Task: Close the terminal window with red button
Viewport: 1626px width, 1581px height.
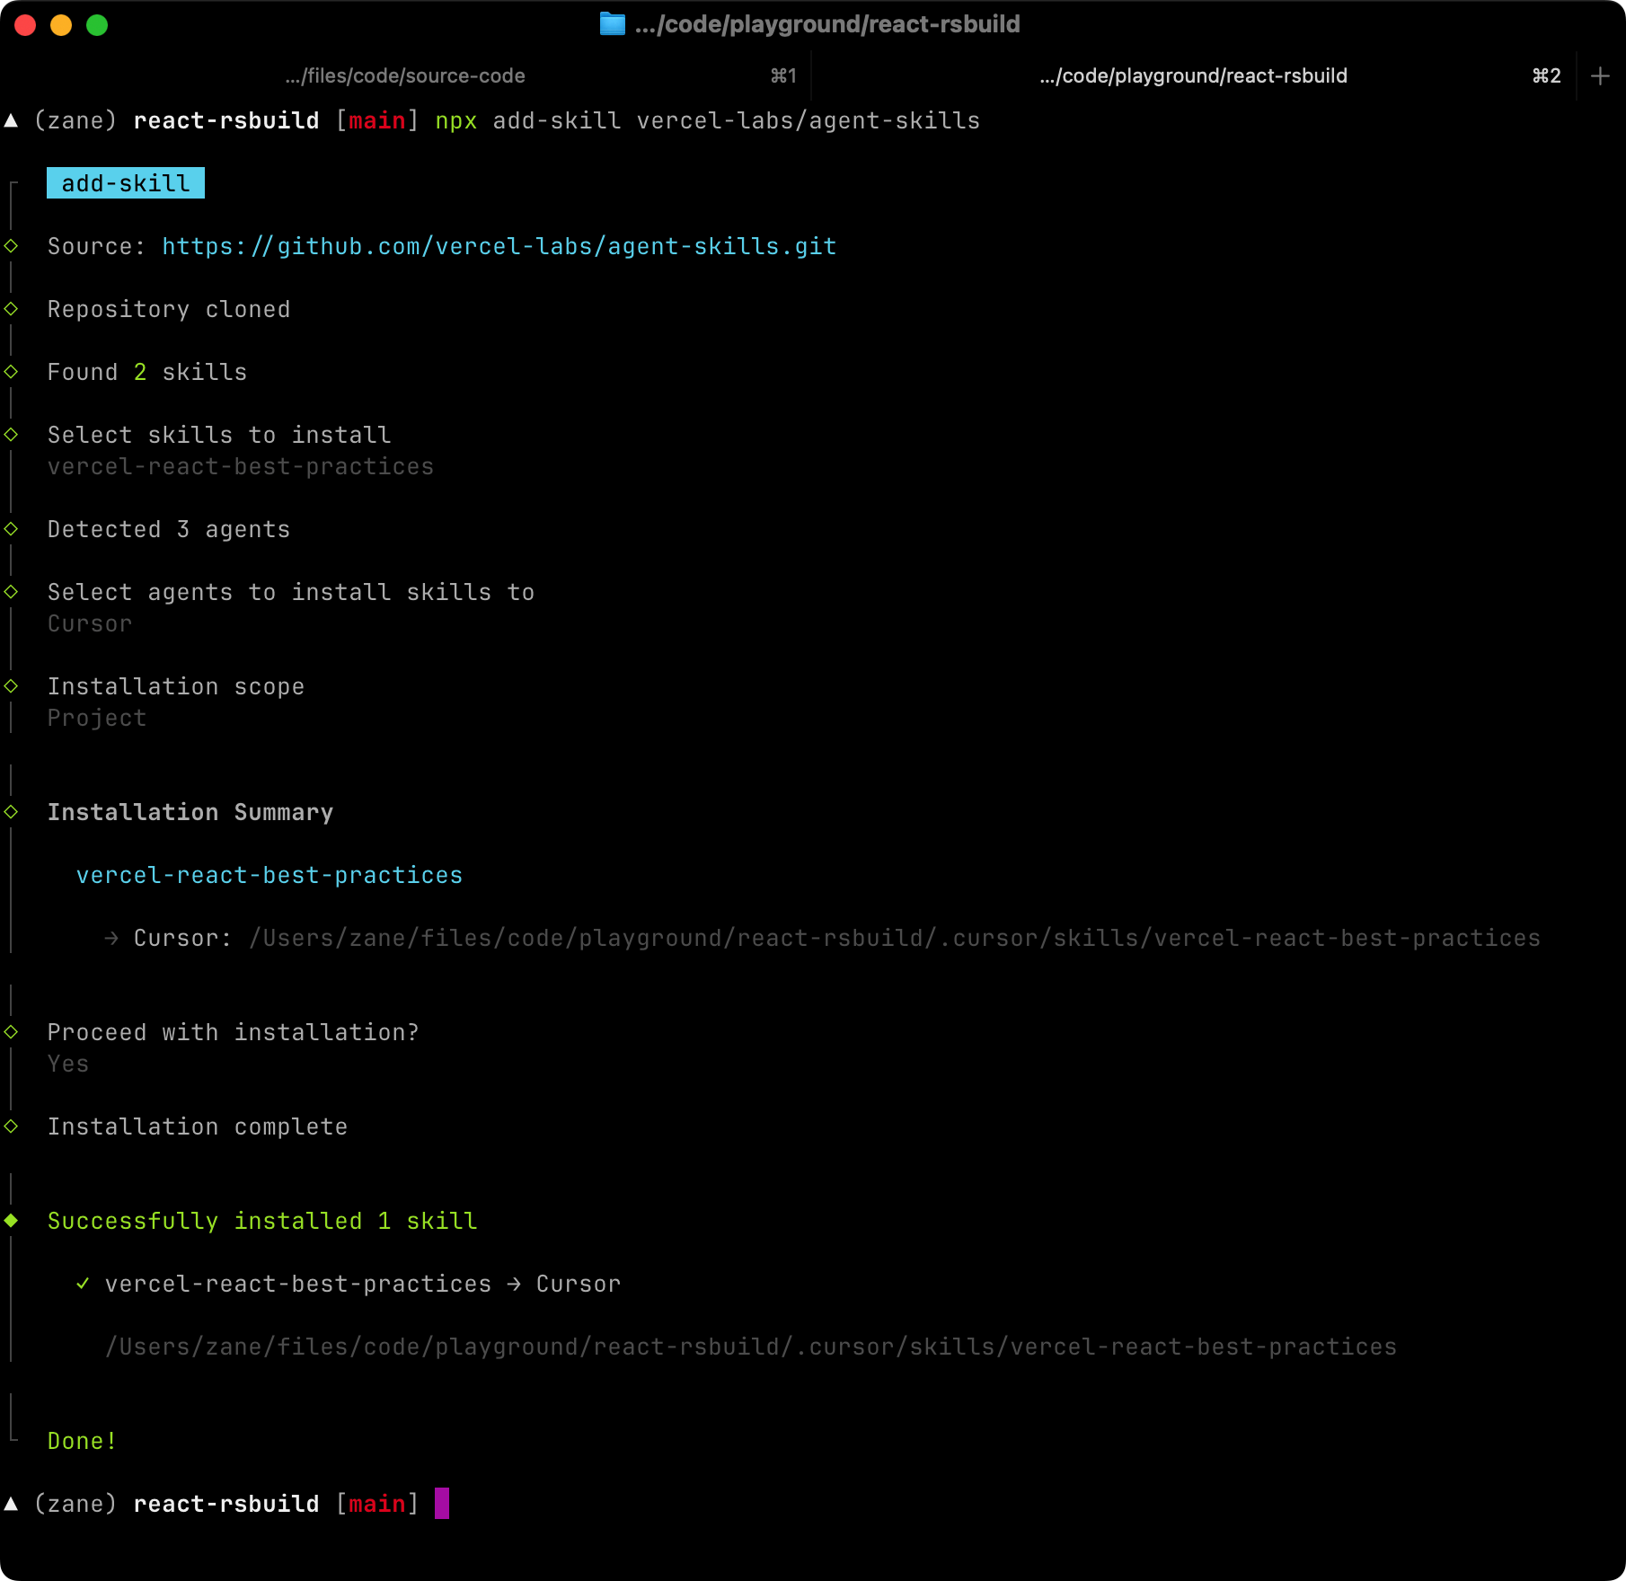Action: point(25,25)
